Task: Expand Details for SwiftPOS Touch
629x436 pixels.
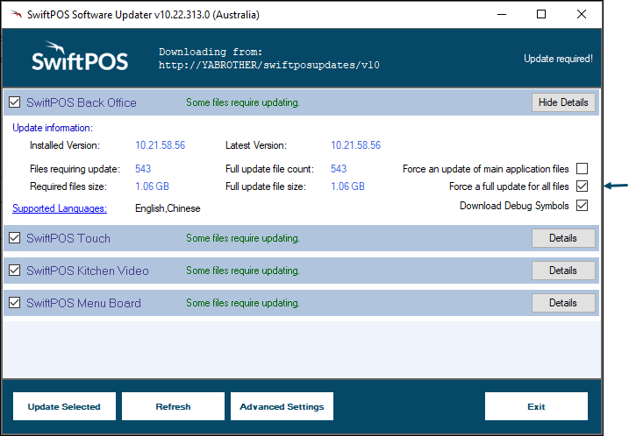Action: pos(563,238)
